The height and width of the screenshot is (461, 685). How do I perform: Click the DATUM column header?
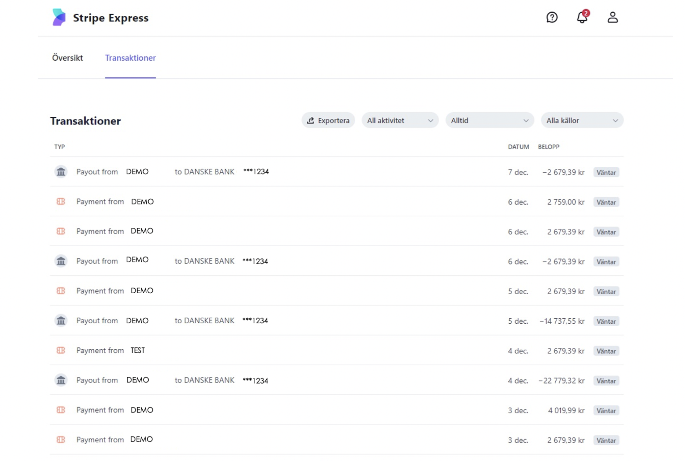point(519,147)
